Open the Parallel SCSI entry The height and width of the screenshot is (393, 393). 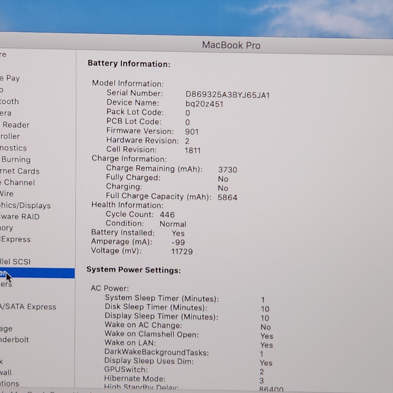point(15,261)
